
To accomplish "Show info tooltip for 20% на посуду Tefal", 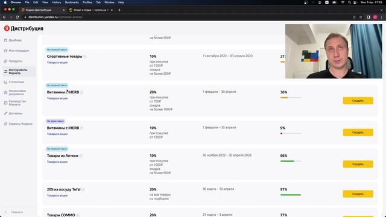I will pyautogui.click(x=83, y=190).
